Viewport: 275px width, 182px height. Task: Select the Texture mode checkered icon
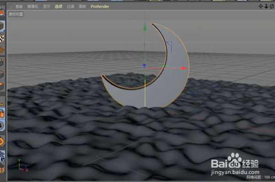2,38
